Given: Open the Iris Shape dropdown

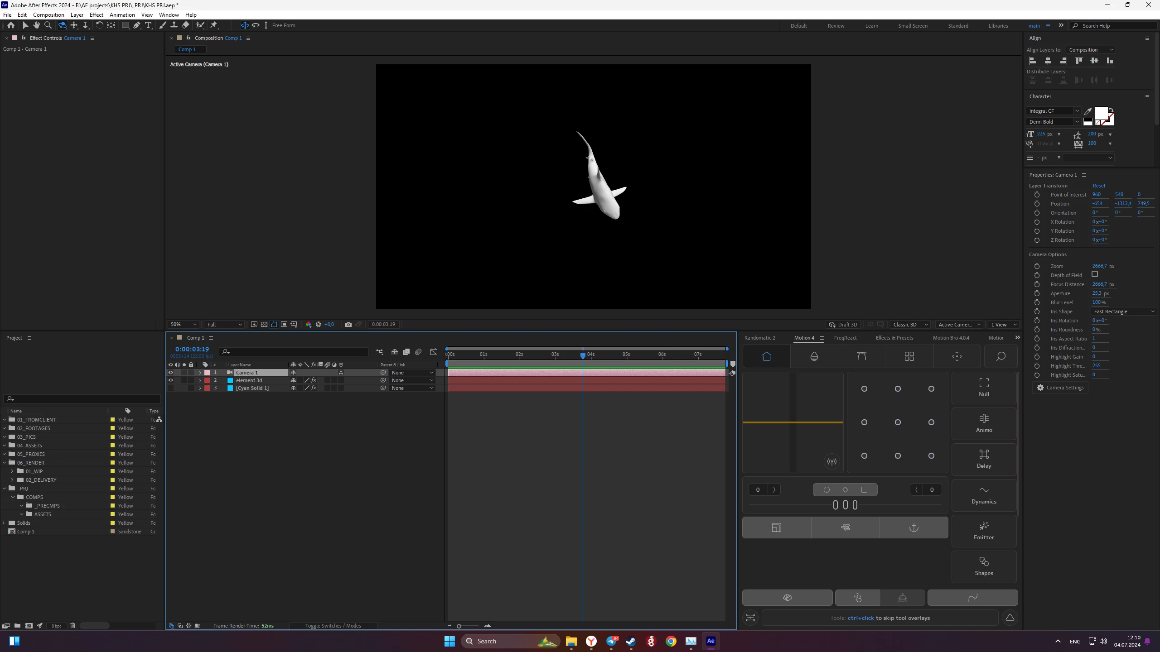Looking at the screenshot, I should coord(1124,312).
